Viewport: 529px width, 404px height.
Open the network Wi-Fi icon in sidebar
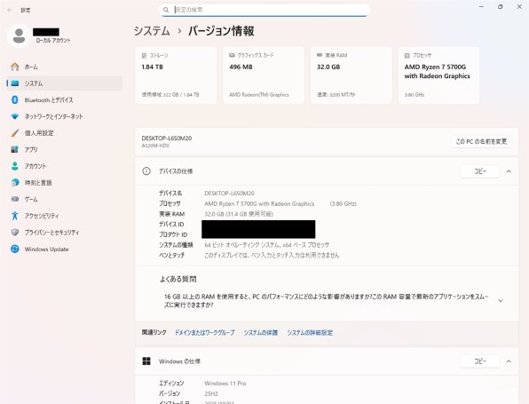[15, 116]
